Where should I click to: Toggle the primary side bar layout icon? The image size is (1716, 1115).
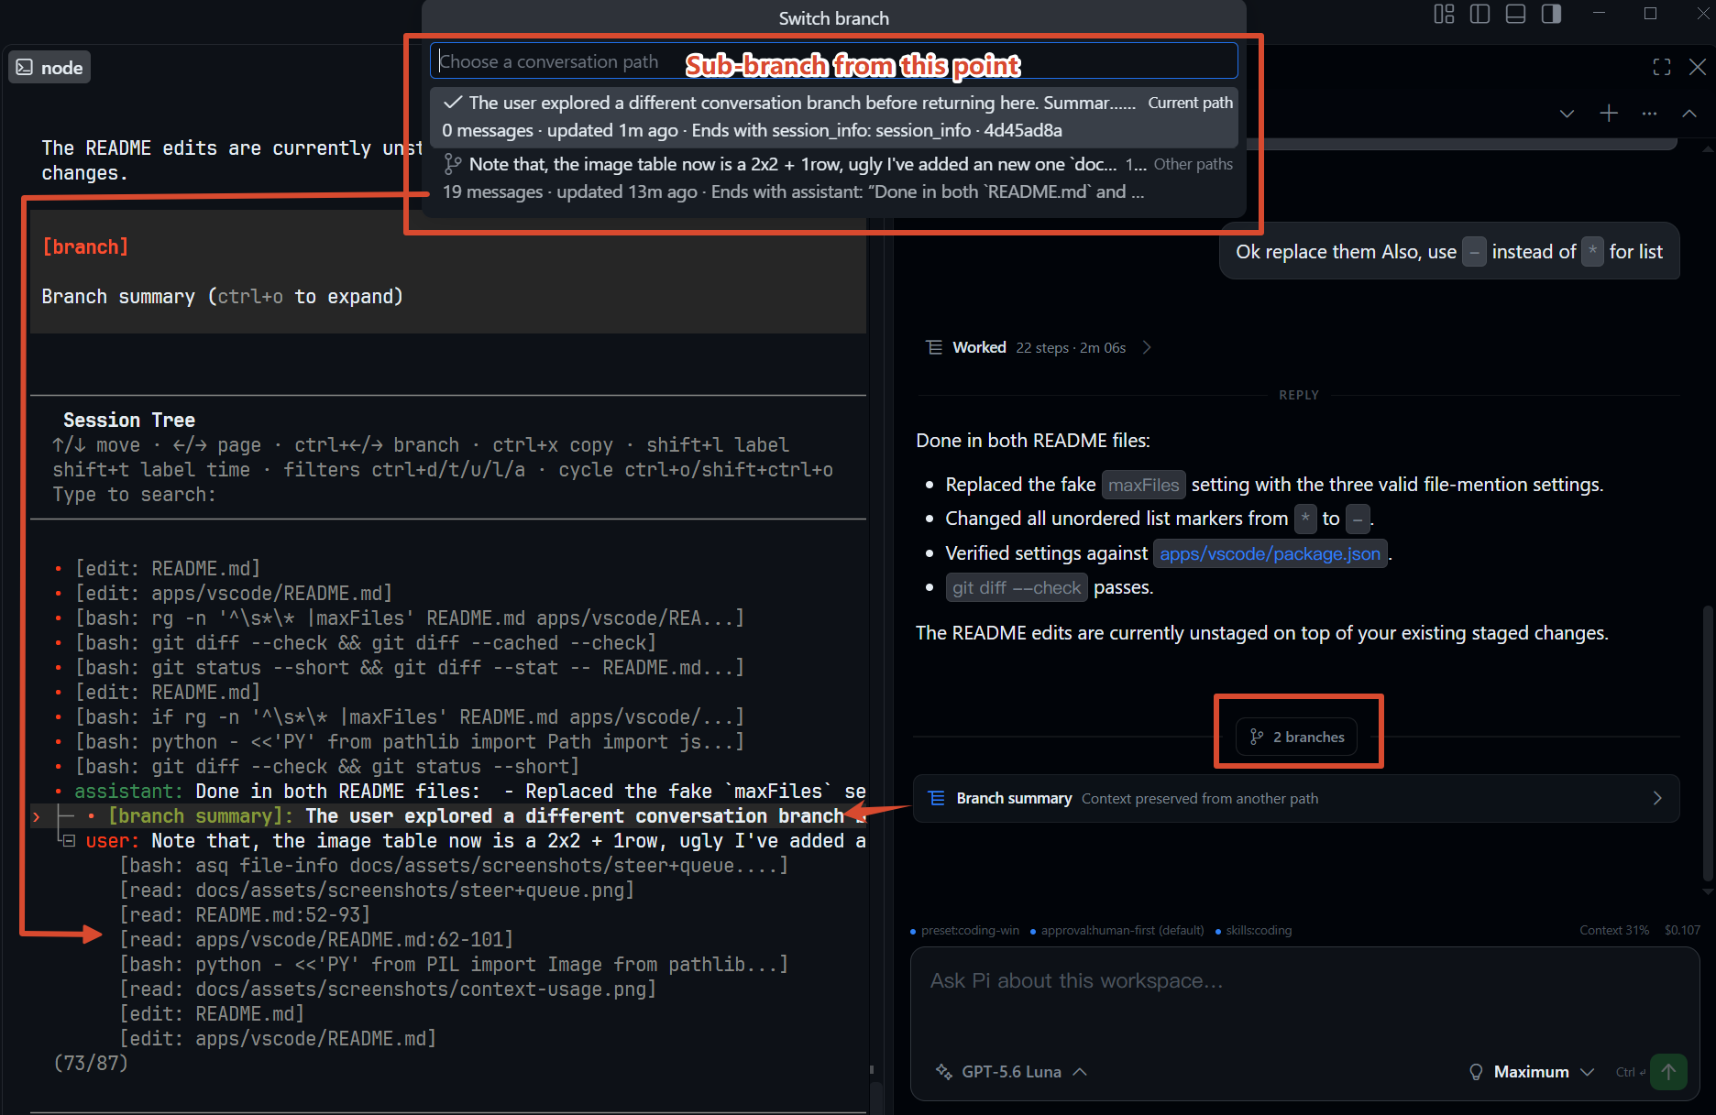(x=1479, y=15)
